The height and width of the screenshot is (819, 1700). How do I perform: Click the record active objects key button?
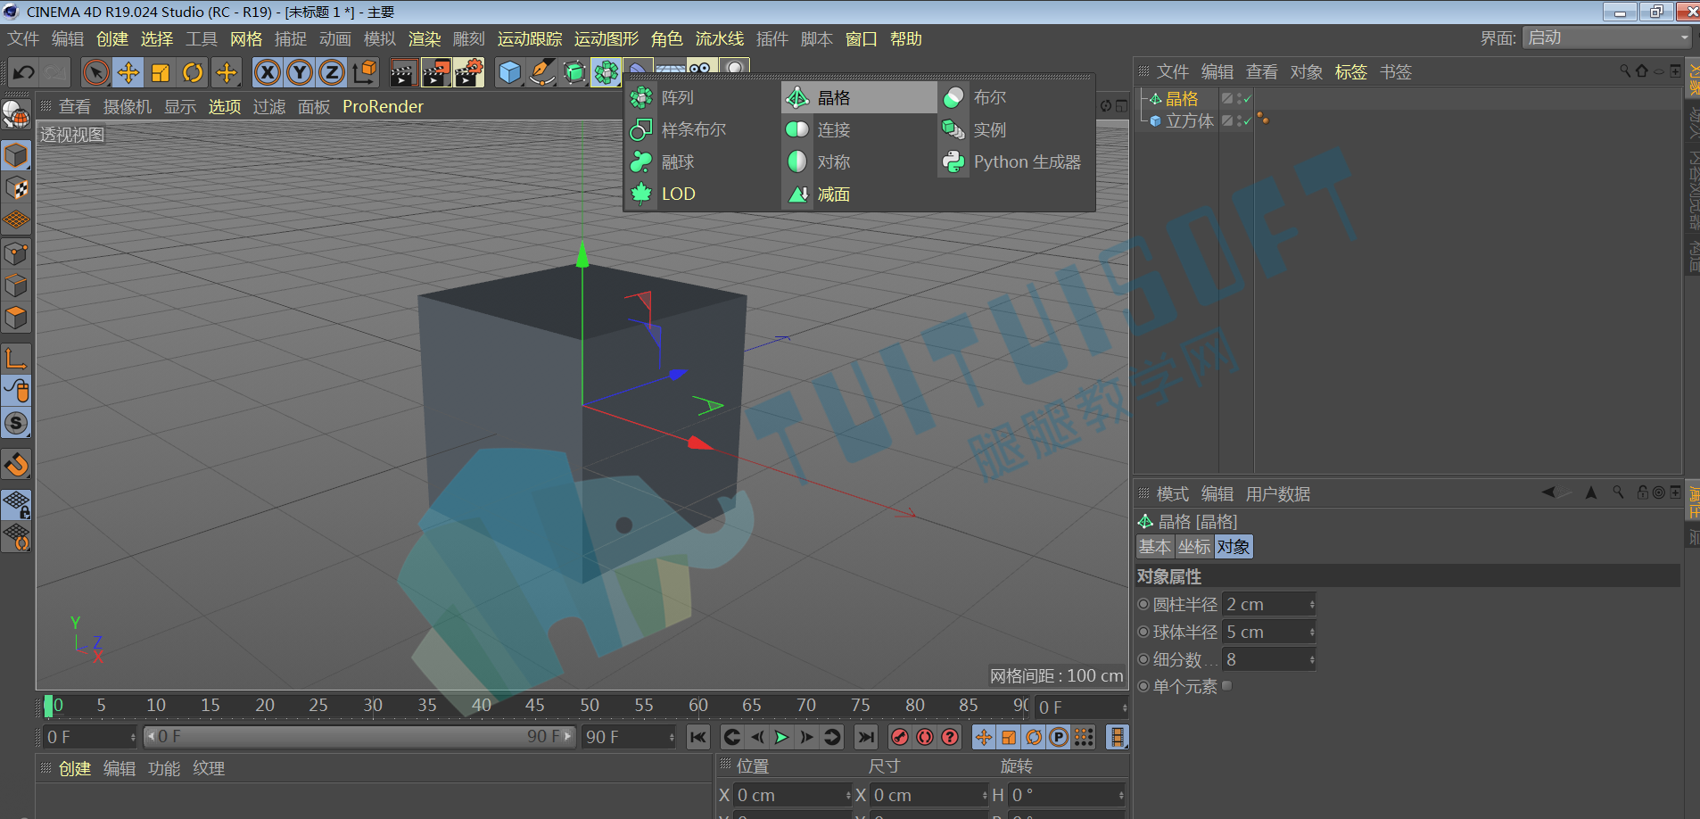(x=900, y=737)
